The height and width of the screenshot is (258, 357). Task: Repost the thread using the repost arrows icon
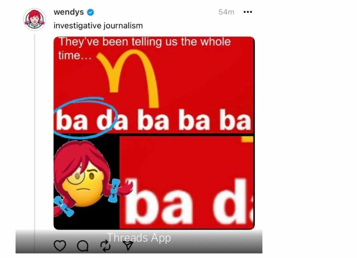(x=105, y=246)
